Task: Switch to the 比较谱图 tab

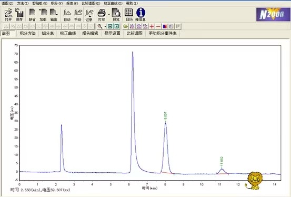Action: (134, 34)
